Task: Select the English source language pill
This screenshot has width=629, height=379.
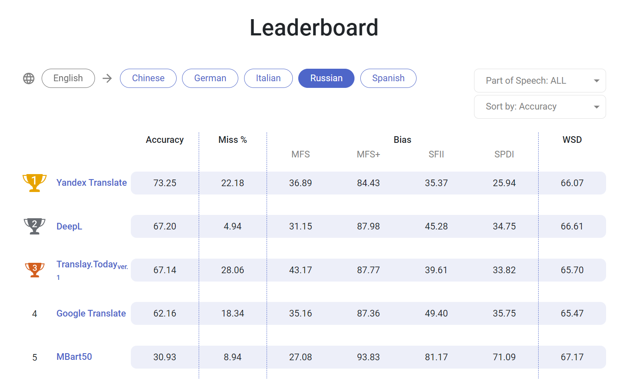Action: pyautogui.click(x=68, y=78)
